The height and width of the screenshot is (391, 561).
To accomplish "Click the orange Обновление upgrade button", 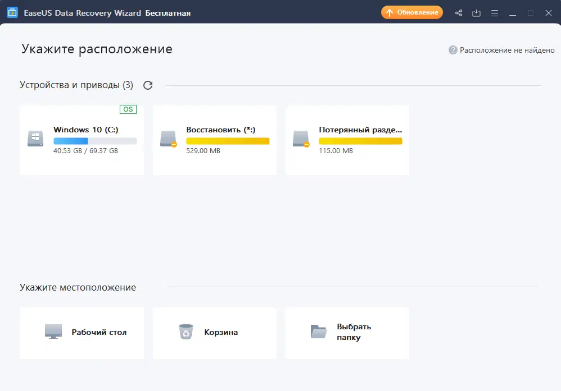I will pyautogui.click(x=412, y=12).
